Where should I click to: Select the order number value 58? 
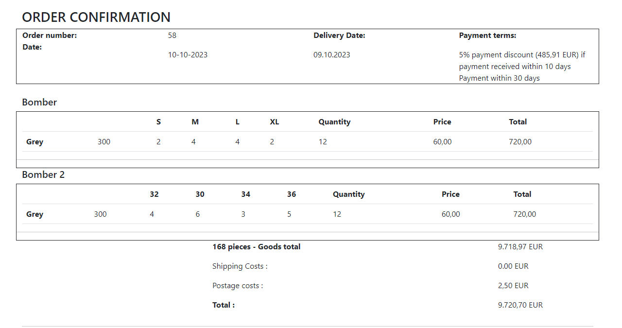tap(172, 35)
